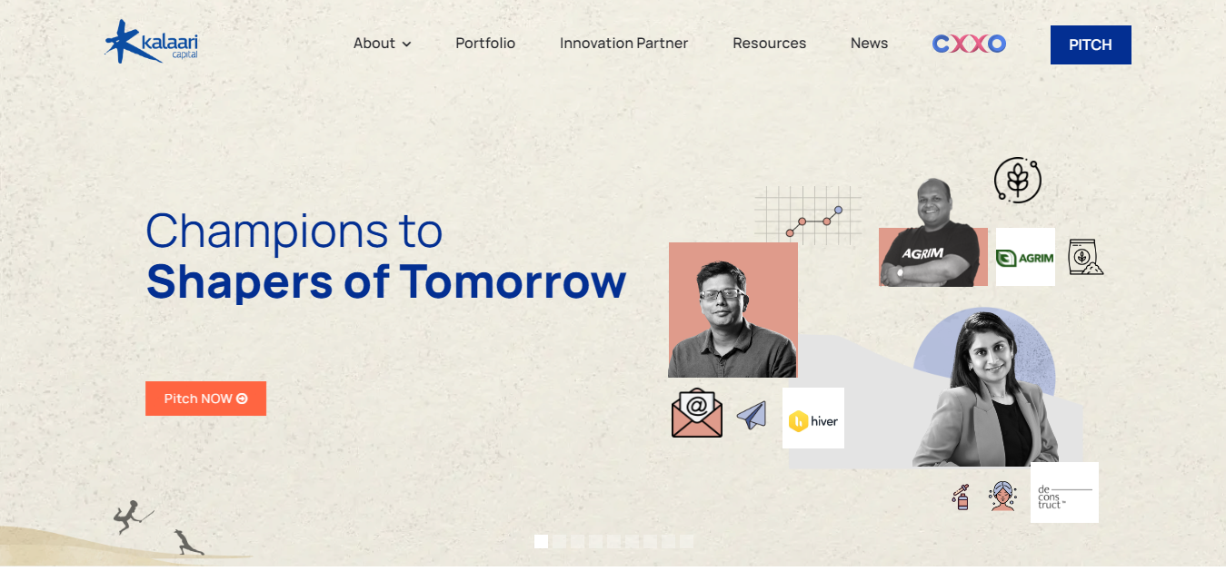Image resolution: width=1226 pixels, height=571 pixels.
Task: Select the first carousel slide indicator
Action: [x=541, y=541]
